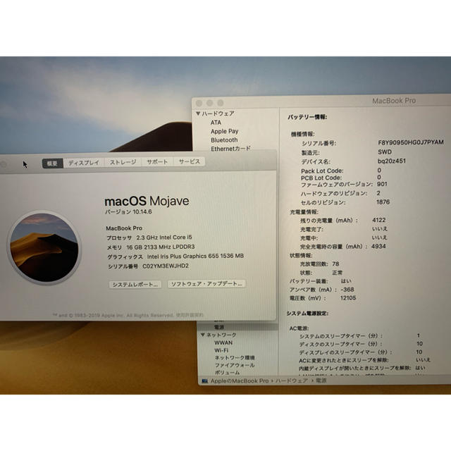Collapse the ハードウェア tree section

point(198,113)
